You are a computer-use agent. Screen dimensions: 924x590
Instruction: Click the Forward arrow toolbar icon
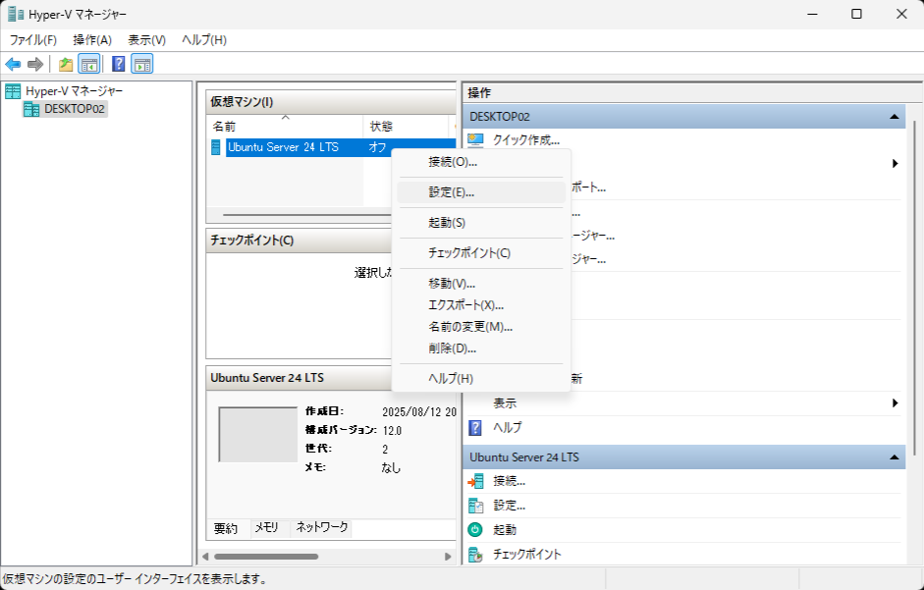coord(35,64)
